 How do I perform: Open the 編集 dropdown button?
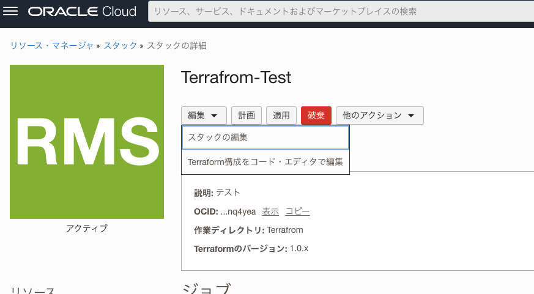coord(204,116)
